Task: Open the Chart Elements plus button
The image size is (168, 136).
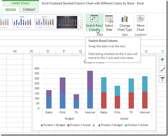Action: (x=163, y=59)
